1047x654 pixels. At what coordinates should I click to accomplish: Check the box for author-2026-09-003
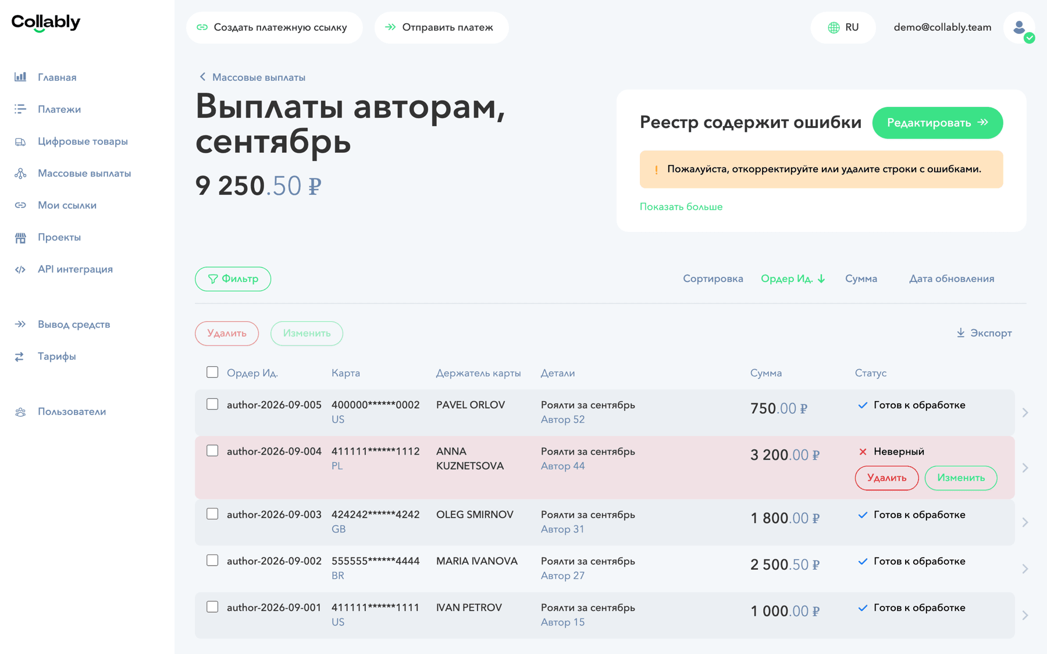212,514
